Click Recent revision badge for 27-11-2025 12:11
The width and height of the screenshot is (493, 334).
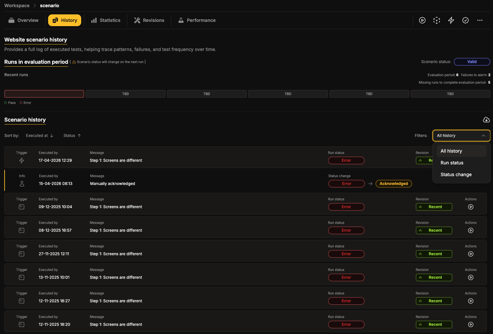coord(434,254)
